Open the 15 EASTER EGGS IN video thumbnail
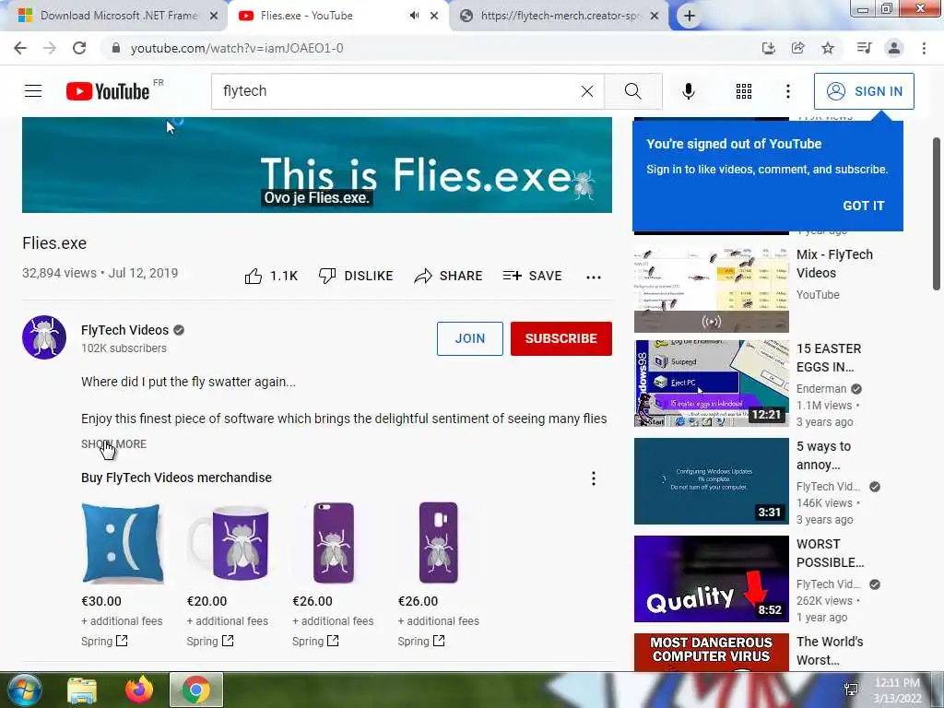 tap(711, 383)
